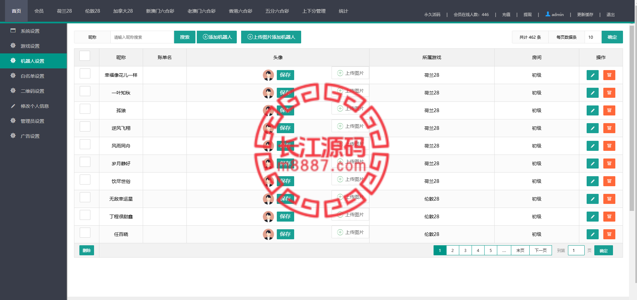Delete the 任百晓 robot row
637x300 pixels.
tap(609, 234)
